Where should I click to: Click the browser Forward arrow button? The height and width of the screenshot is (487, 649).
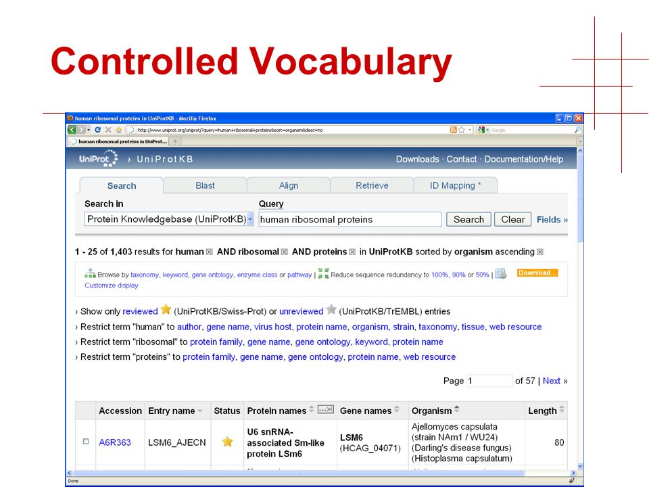pyautogui.click(x=82, y=130)
